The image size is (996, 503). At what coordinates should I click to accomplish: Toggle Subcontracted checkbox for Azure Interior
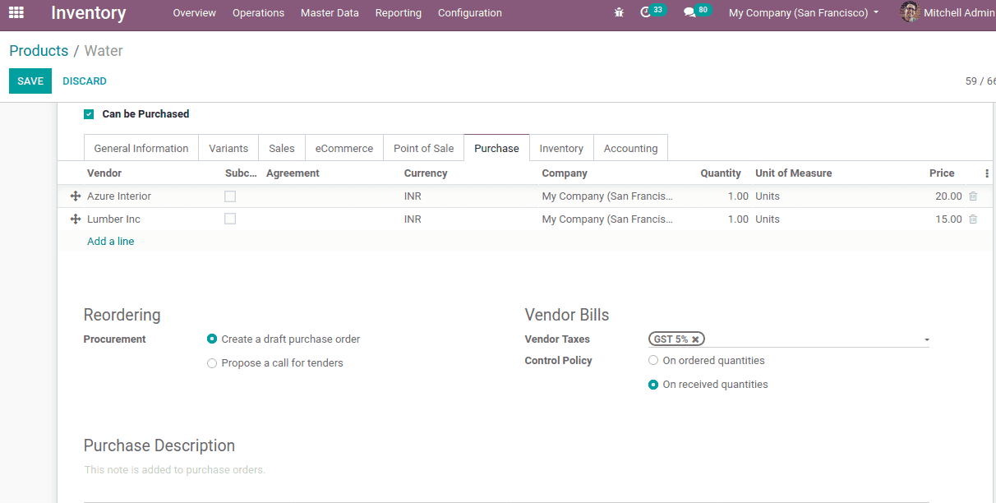[230, 196]
